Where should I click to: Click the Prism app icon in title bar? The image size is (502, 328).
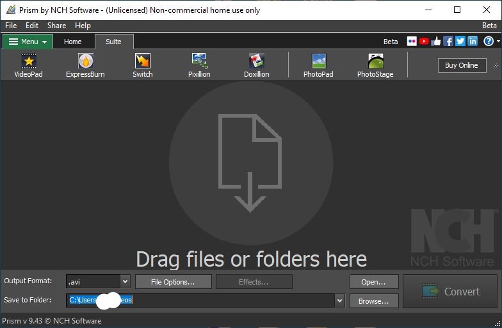(x=11, y=10)
